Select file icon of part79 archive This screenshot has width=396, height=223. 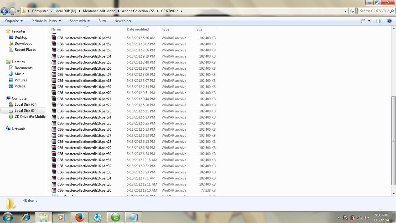(x=54, y=147)
